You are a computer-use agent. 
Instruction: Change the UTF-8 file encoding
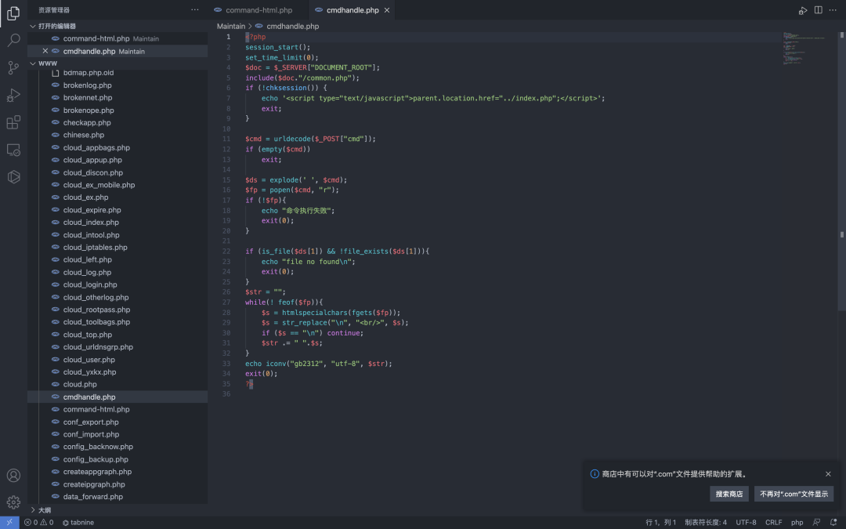[x=746, y=523]
